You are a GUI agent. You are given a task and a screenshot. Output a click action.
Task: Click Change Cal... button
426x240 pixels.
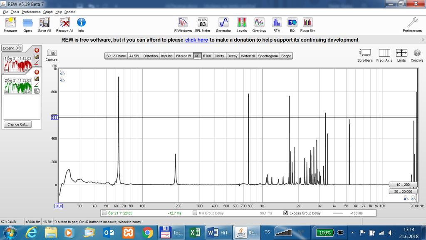pyautogui.click(x=17, y=124)
